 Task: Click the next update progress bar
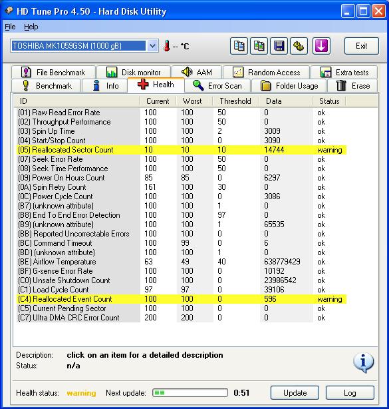point(190,392)
